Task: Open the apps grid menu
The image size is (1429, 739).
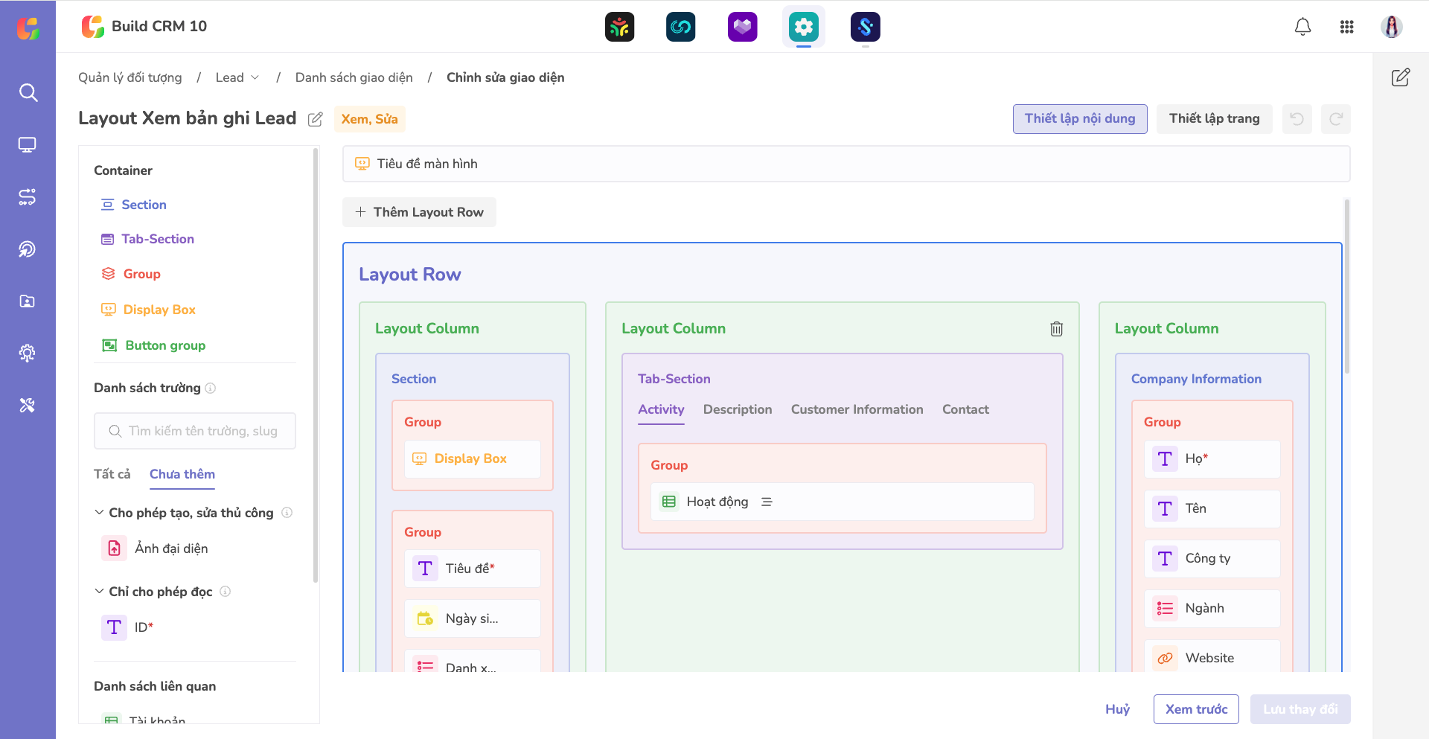Action: coord(1346,28)
